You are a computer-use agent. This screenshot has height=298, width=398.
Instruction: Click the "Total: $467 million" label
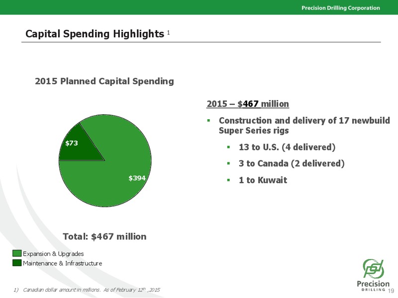pyautogui.click(x=104, y=236)
